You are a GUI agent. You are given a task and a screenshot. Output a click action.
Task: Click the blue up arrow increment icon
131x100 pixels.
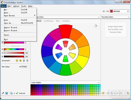24,61
